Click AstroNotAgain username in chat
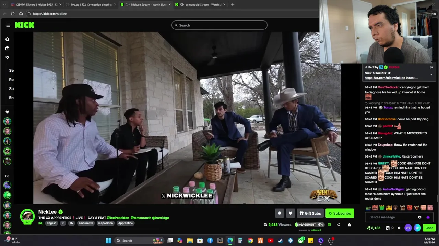The image size is (439, 246). click(x=394, y=189)
